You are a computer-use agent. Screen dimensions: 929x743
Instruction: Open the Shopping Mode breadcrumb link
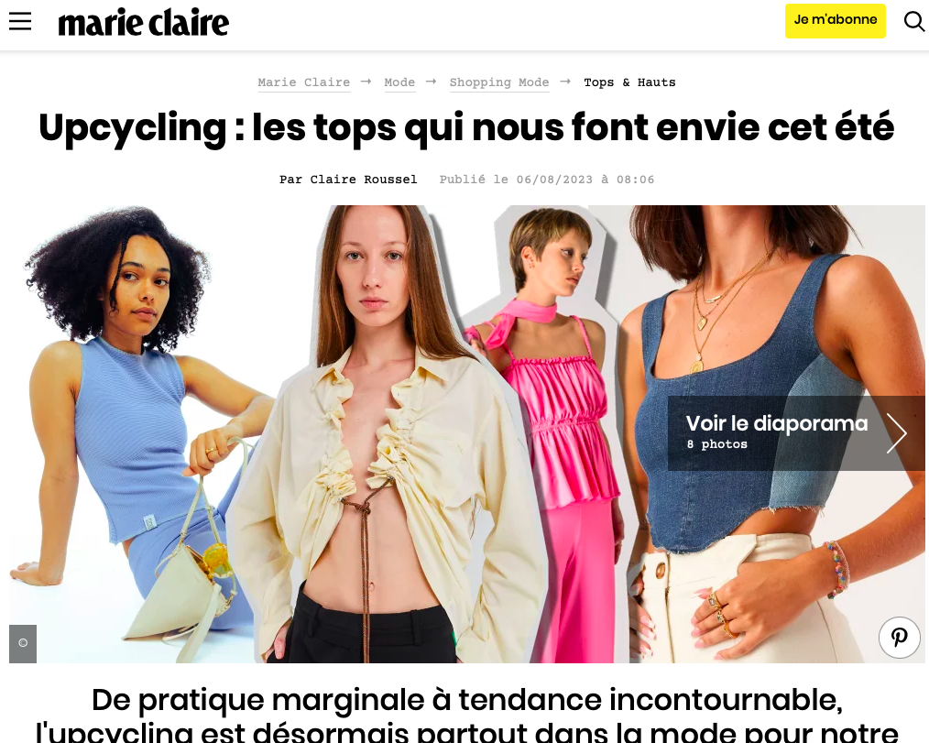tap(499, 82)
